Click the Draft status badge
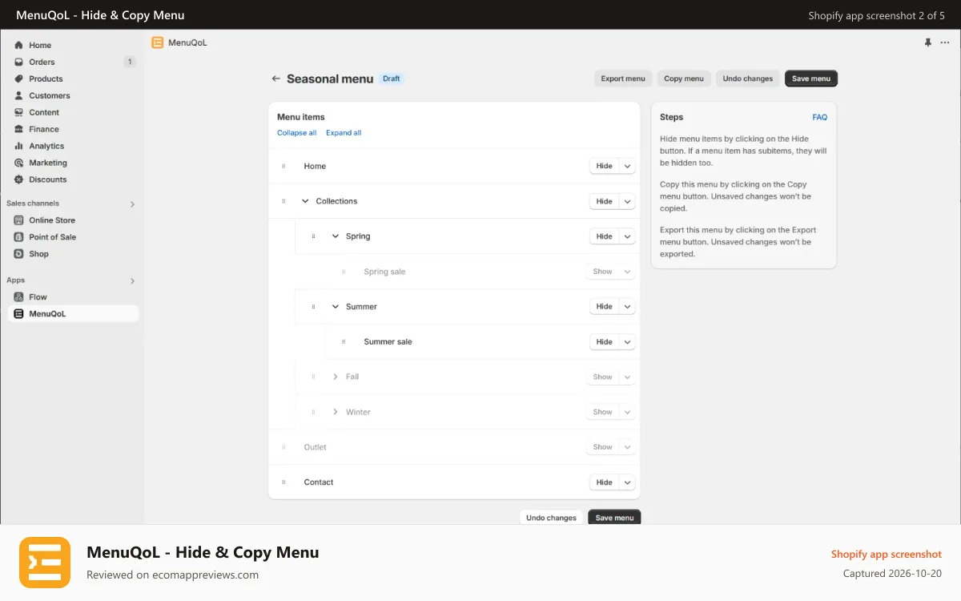This screenshot has width=961, height=601. (392, 79)
